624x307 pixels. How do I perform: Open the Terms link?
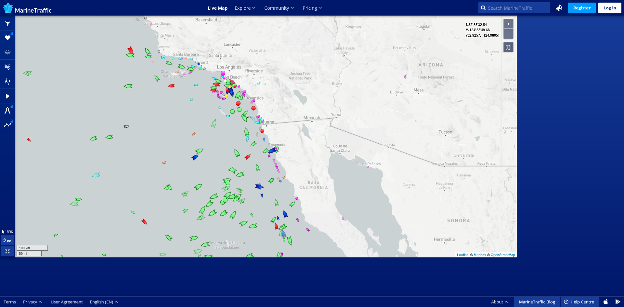coord(10,302)
